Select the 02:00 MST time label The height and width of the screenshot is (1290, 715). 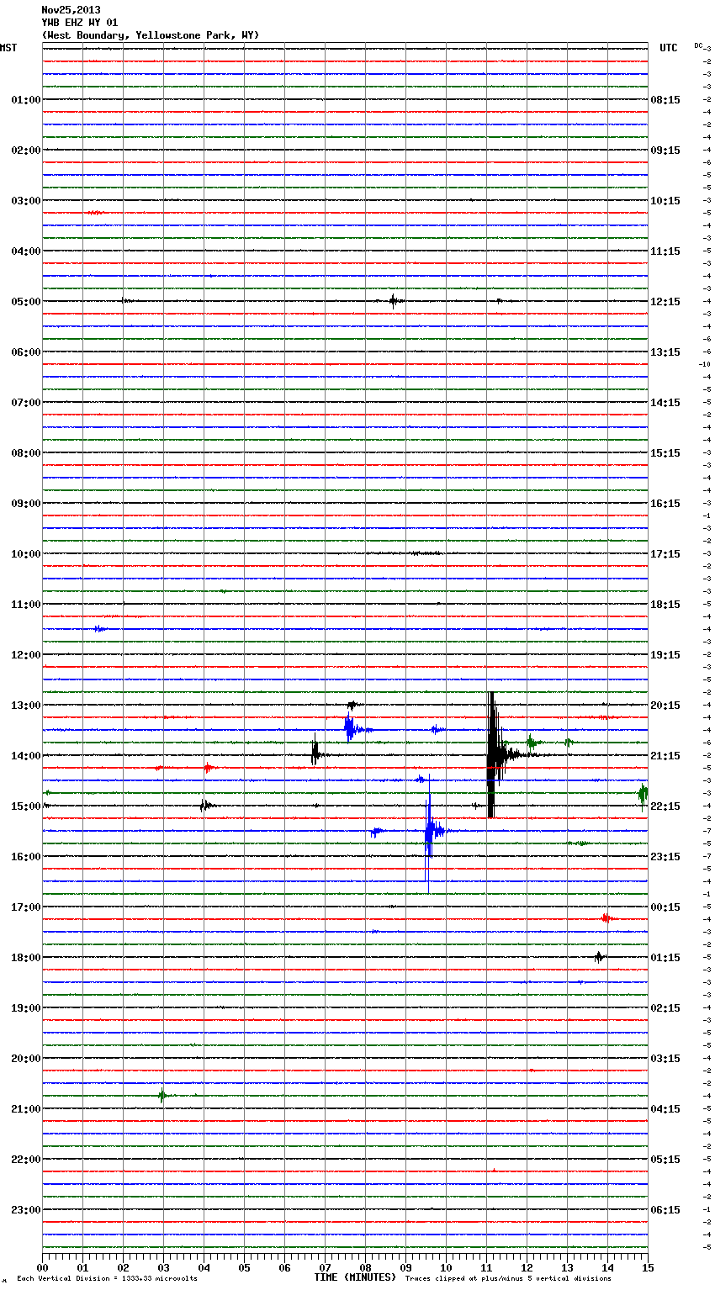(26, 150)
